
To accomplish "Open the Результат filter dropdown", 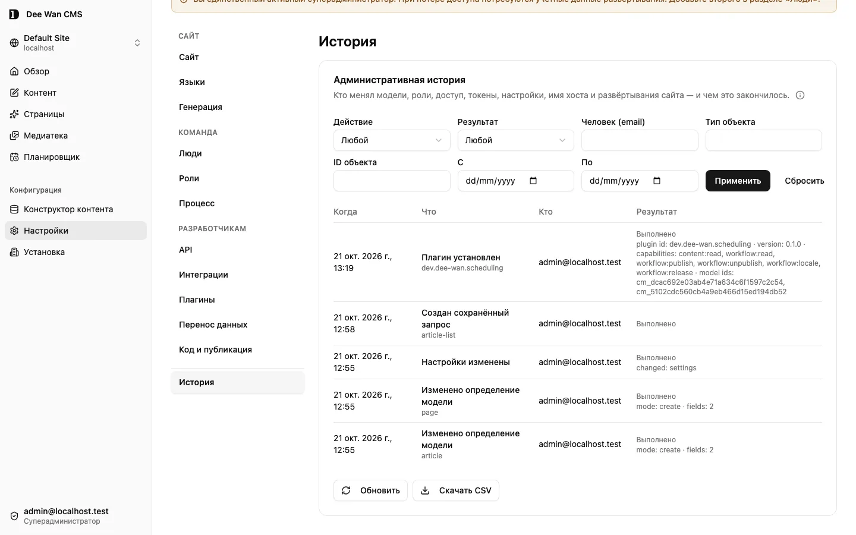I will pyautogui.click(x=515, y=140).
